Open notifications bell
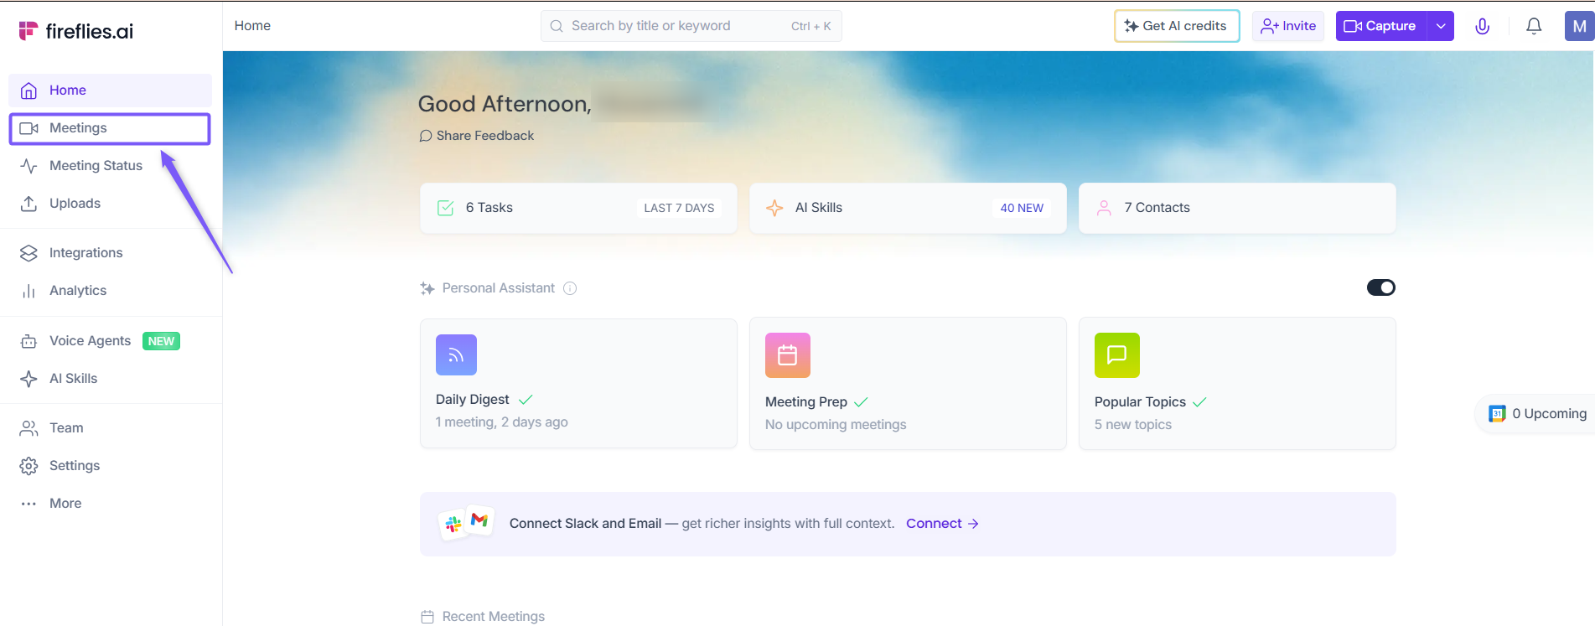 (x=1534, y=26)
